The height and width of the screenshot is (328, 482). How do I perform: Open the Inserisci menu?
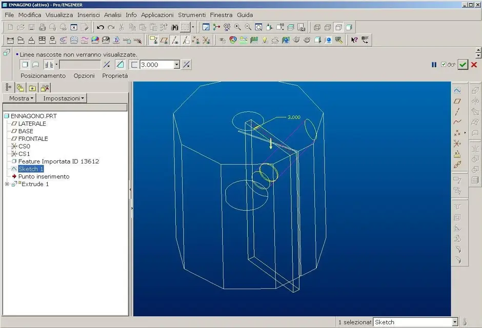(x=89, y=15)
